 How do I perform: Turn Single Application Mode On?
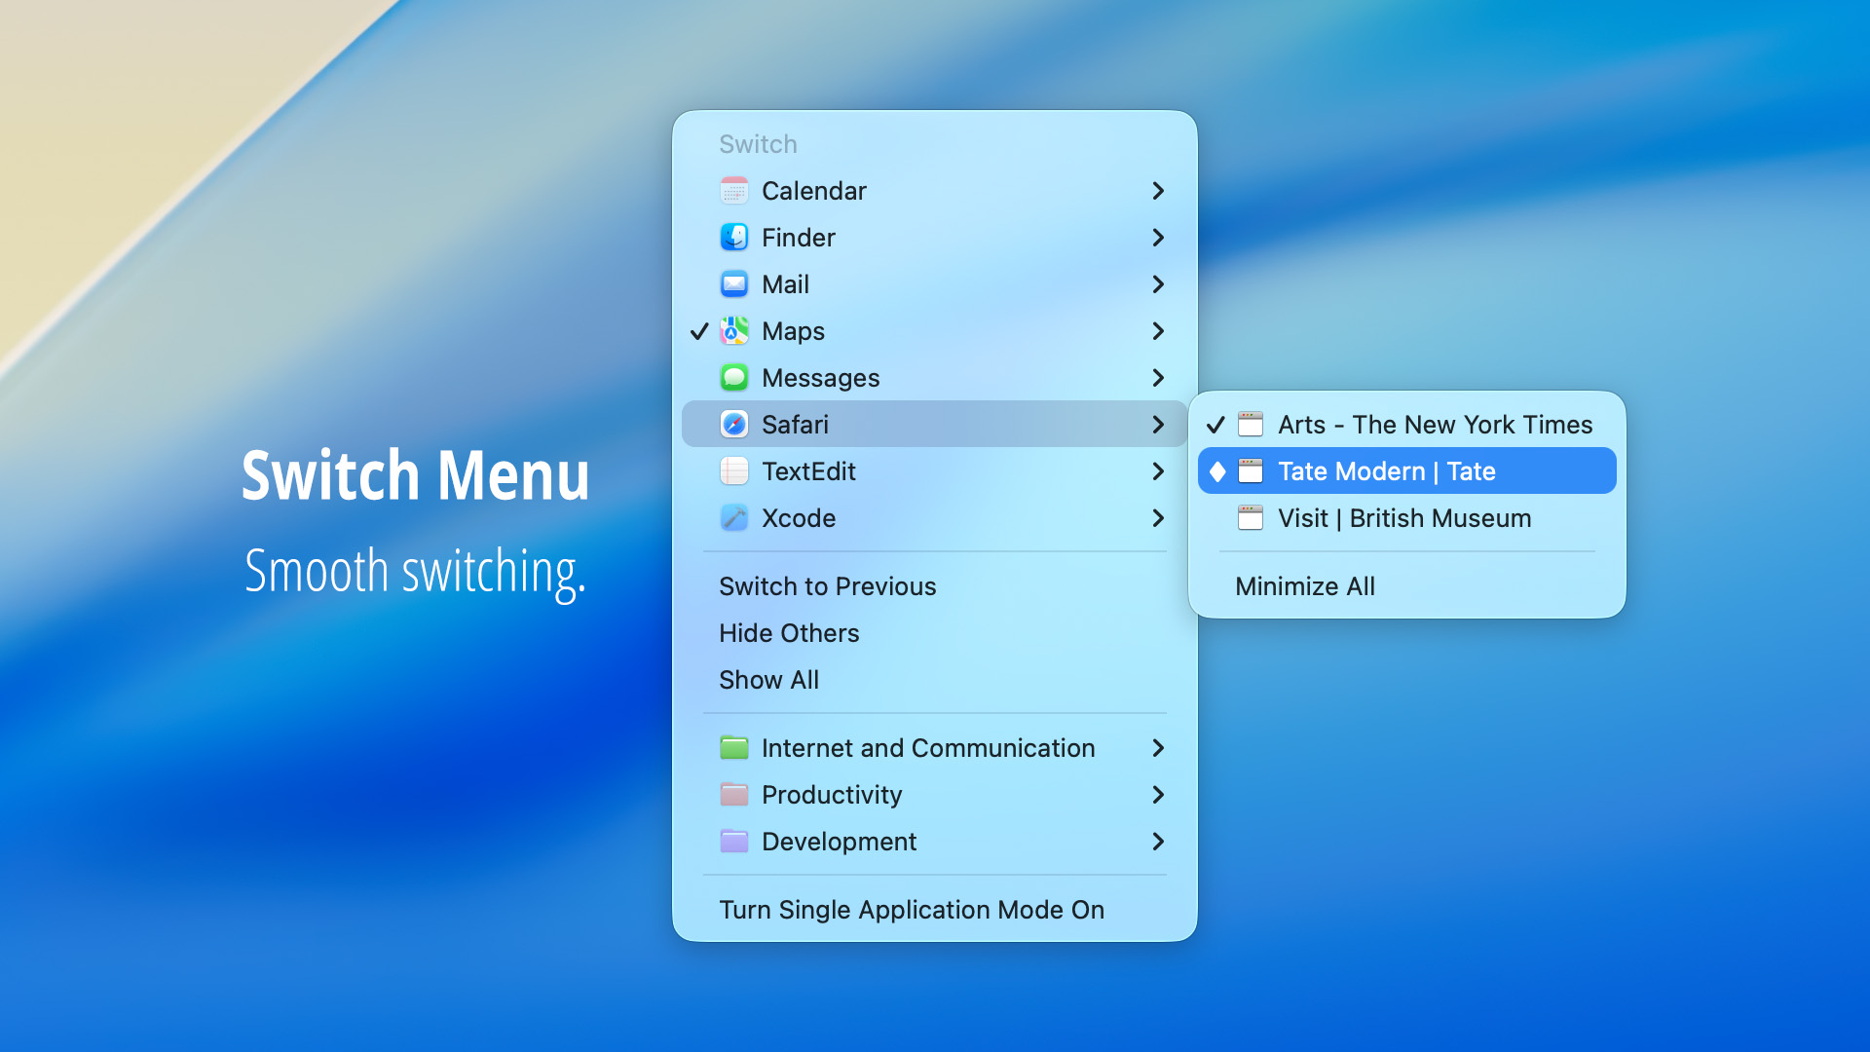[x=935, y=910]
